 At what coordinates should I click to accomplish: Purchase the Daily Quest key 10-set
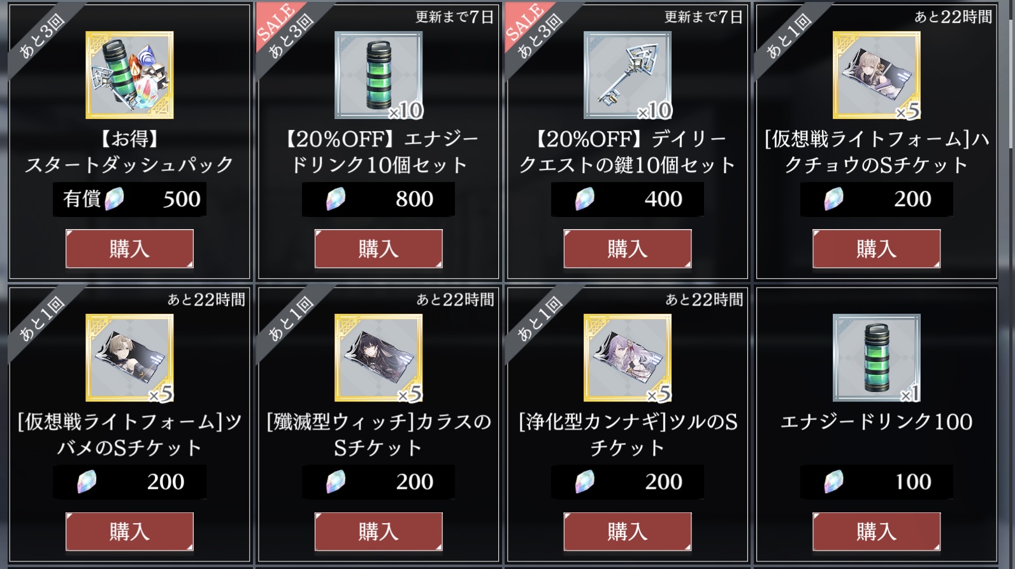point(628,249)
